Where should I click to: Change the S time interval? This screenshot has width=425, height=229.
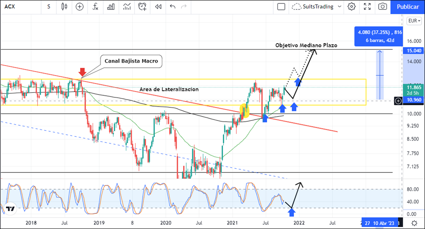coord(48,6)
